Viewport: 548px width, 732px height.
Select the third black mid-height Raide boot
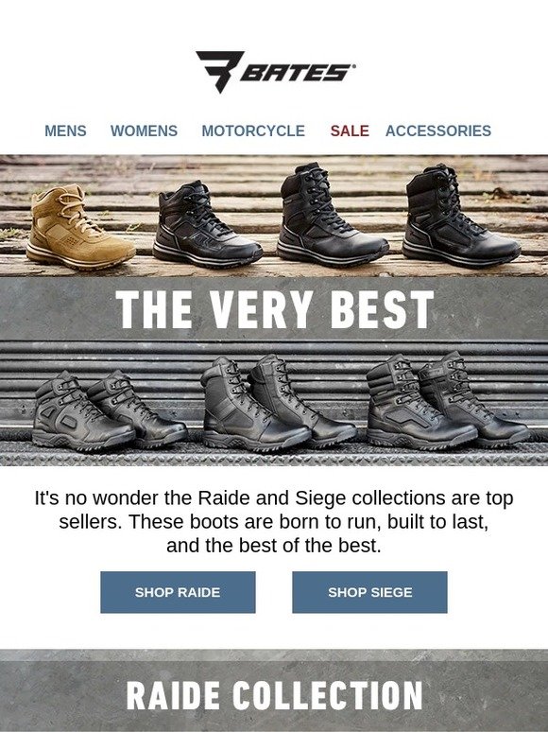(332, 215)
